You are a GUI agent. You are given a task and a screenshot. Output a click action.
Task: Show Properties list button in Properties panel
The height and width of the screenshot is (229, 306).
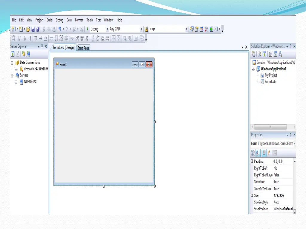[264, 153]
